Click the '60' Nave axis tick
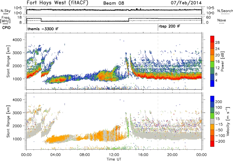Image resolution: width=233 pixels, height=161 pixels. [209, 17]
